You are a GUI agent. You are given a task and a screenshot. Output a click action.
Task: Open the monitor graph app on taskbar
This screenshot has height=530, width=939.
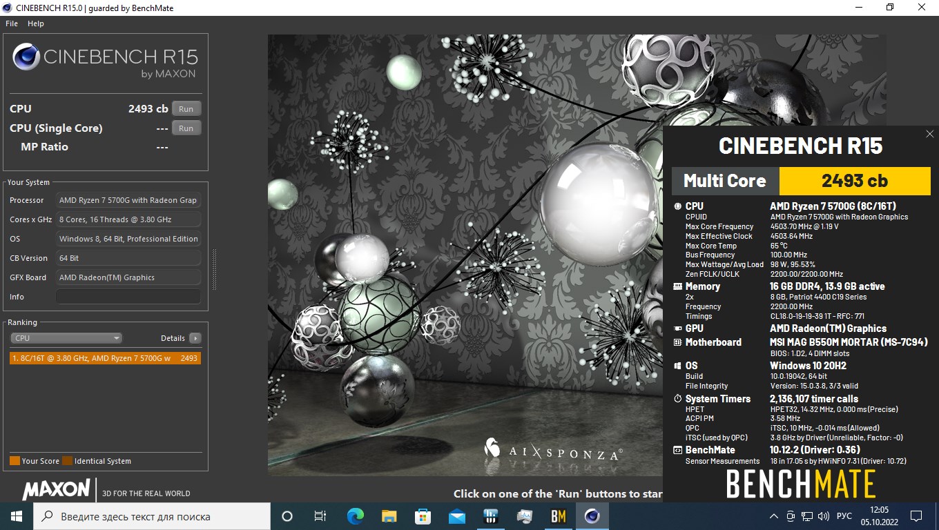pyautogui.click(x=525, y=516)
